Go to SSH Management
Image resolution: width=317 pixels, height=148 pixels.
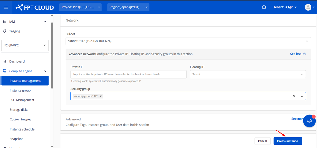[22, 100]
